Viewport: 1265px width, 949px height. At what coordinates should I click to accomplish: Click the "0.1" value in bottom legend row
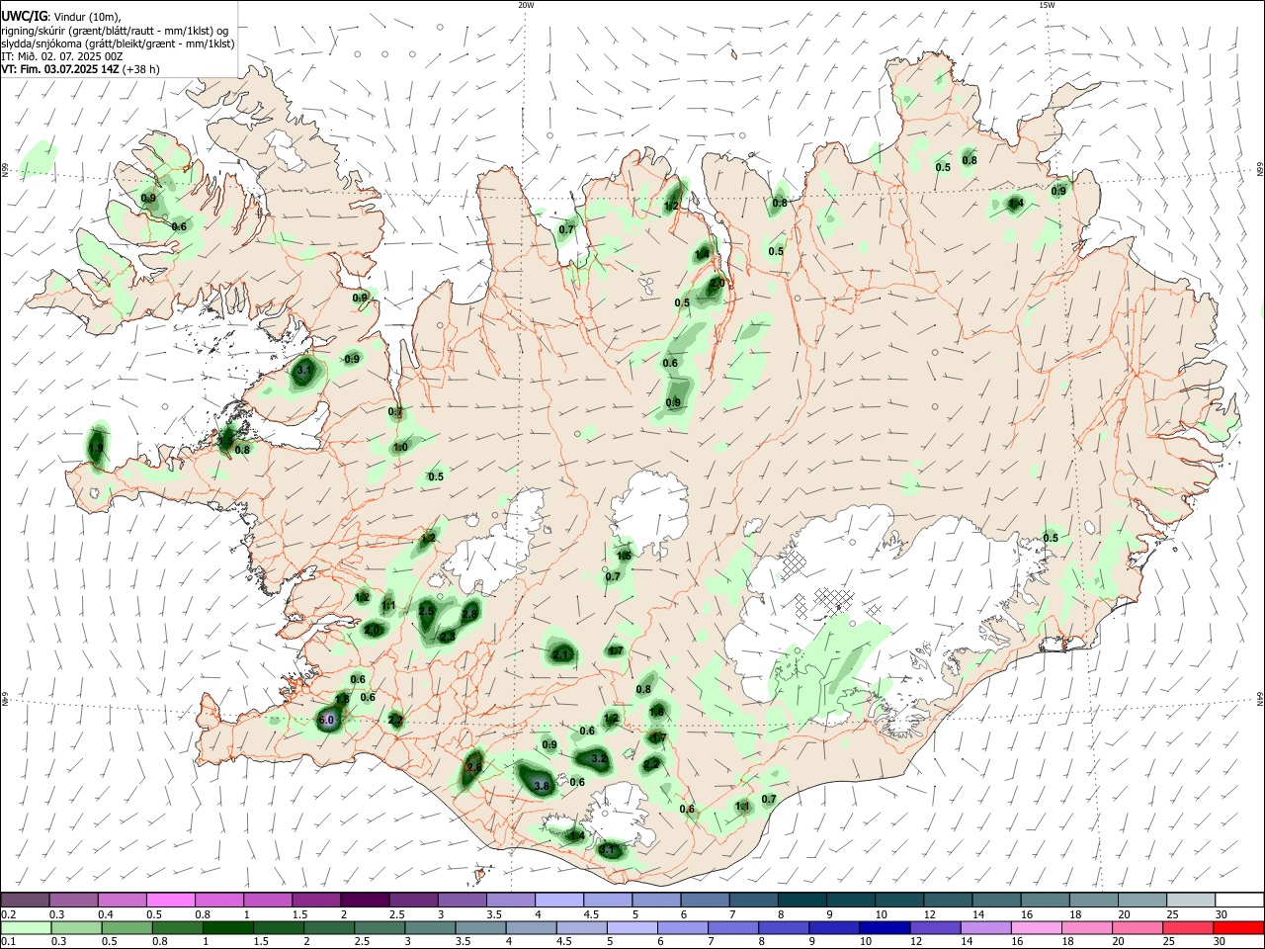coord(9,942)
